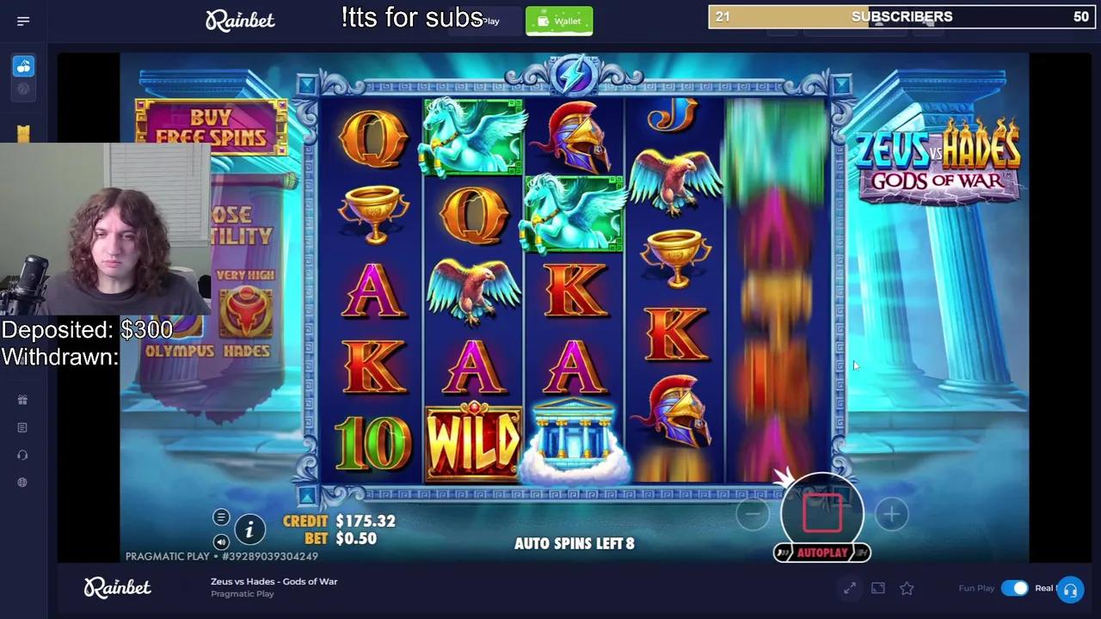Image resolution: width=1101 pixels, height=619 pixels.
Task: Stop auto spins with red square button
Action: point(823,512)
